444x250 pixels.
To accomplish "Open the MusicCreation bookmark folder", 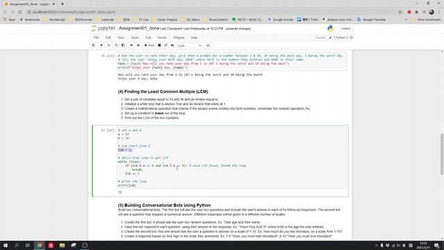I will tap(216, 19).
